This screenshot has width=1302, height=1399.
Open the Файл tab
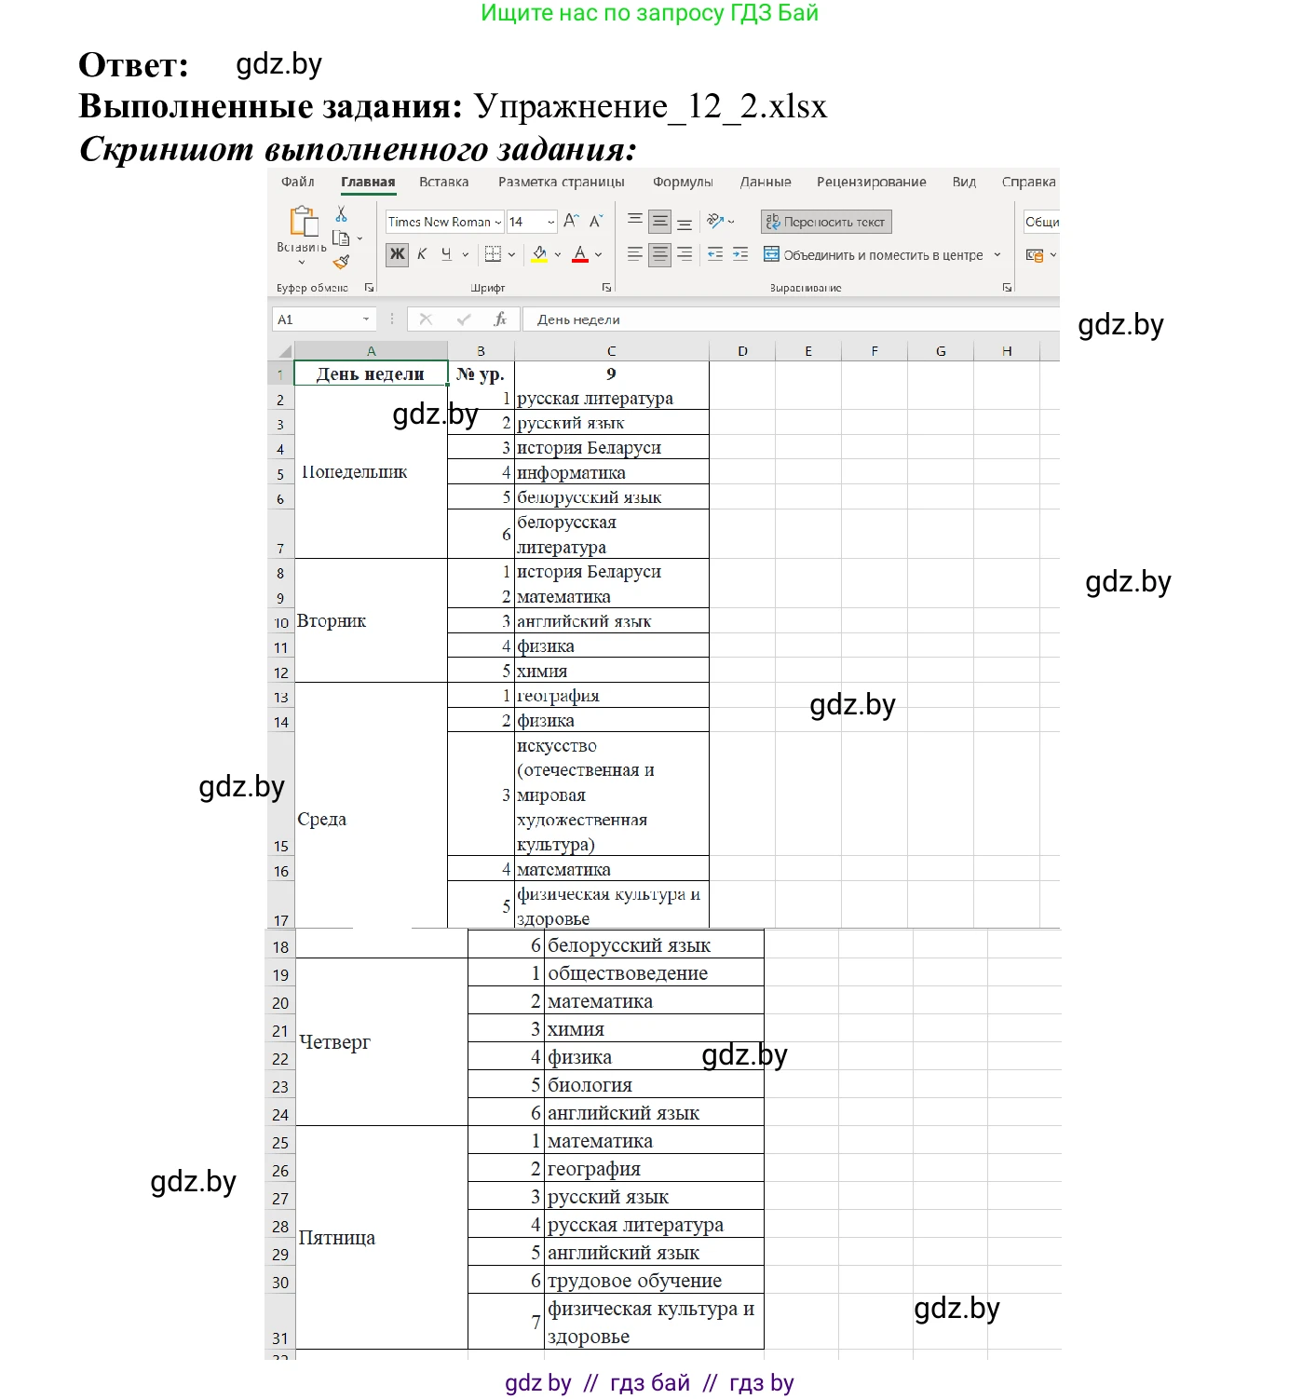click(x=298, y=182)
